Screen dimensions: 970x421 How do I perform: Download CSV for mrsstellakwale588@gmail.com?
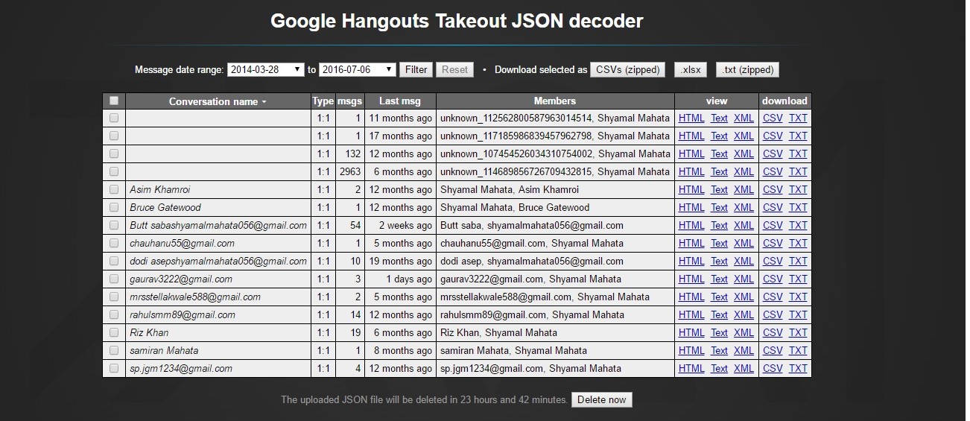773,297
